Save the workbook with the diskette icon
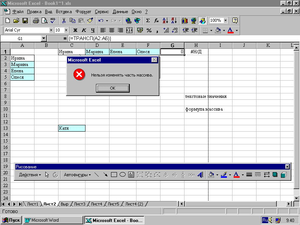 pyautogui.click(x=25, y=21)
